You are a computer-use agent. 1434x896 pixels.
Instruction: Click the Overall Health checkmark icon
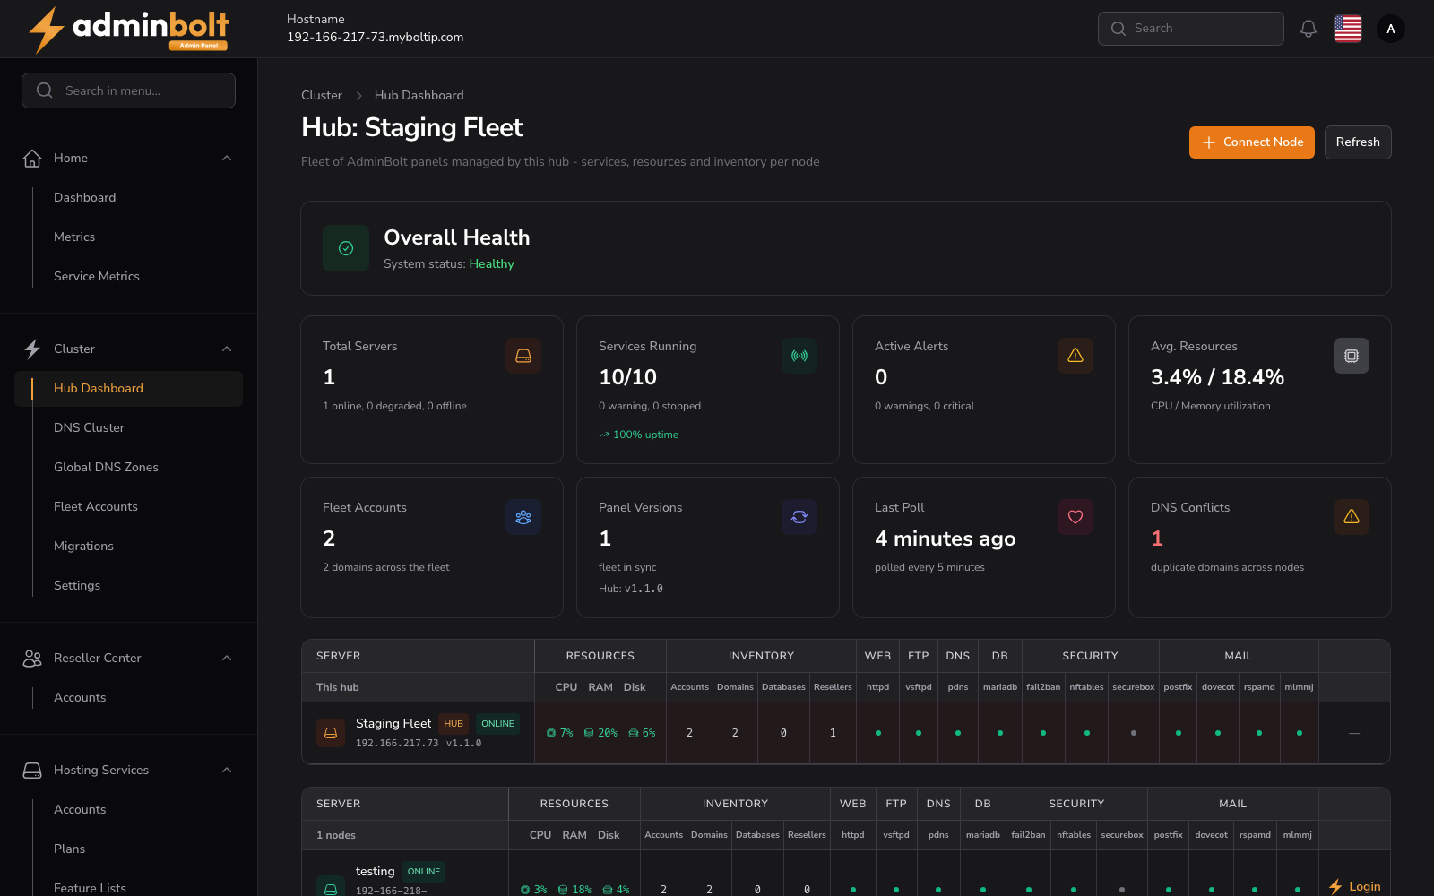point(346,248)
